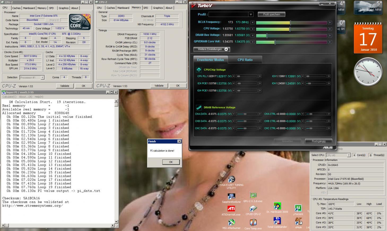Click the CPU Voltage slider track
The image size is (387, 231).
291,29
